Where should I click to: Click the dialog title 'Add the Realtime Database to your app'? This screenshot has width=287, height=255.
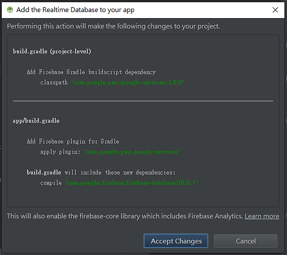click(x=75, y=10)
